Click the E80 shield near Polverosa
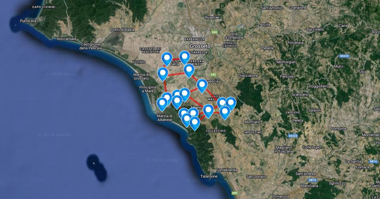Viewport: 380px width, 199px height. [x=234, y=193]
